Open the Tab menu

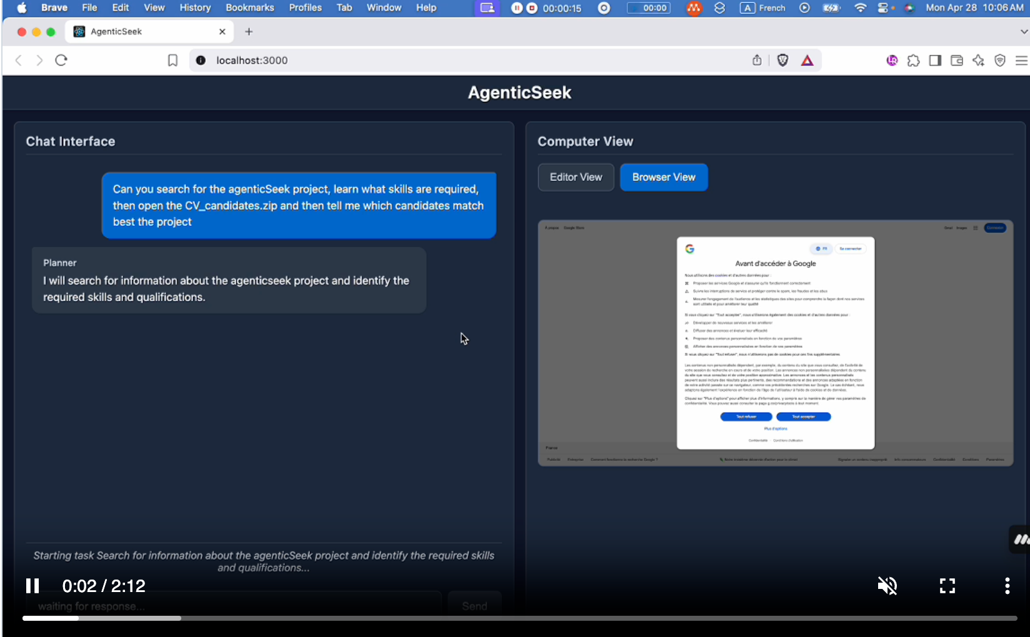click(344, 7)
